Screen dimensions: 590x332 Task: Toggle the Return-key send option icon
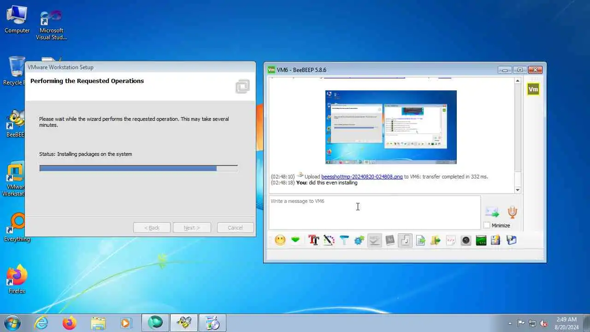(x=405, y=240)
